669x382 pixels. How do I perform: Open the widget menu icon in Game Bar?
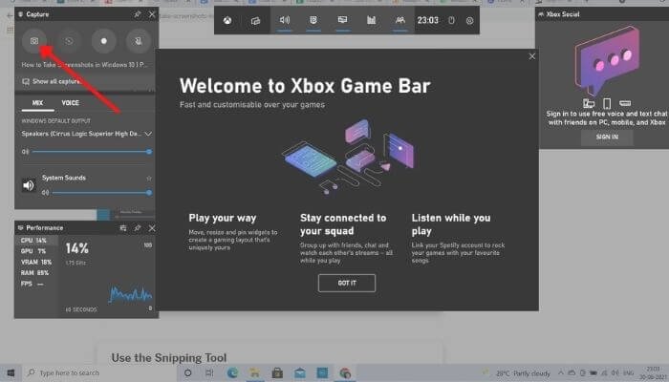click(x=255, y=20)
